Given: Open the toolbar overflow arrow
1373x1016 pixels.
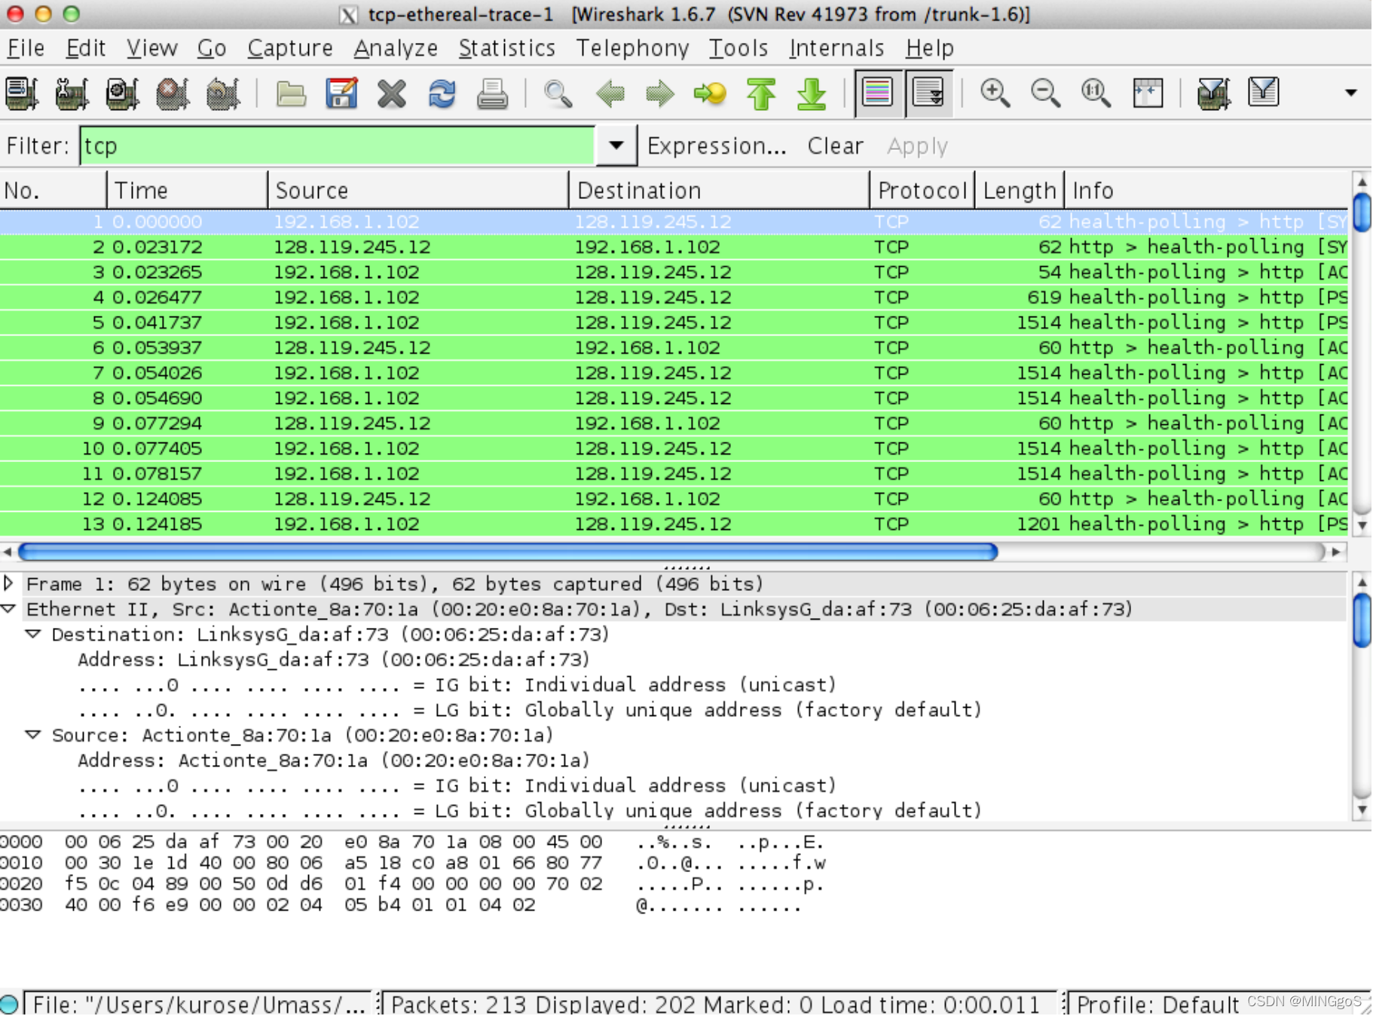Looking at the screenshot, I should click(x=1351, y=93).
